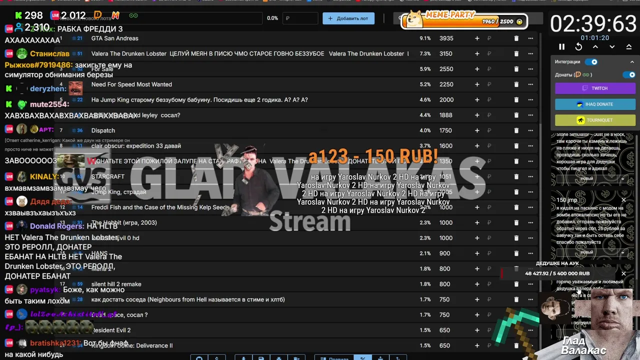Select the Need For Speed Most Wanted name
The width and height of the screenshot is (640, 360).
click(131, 84)
